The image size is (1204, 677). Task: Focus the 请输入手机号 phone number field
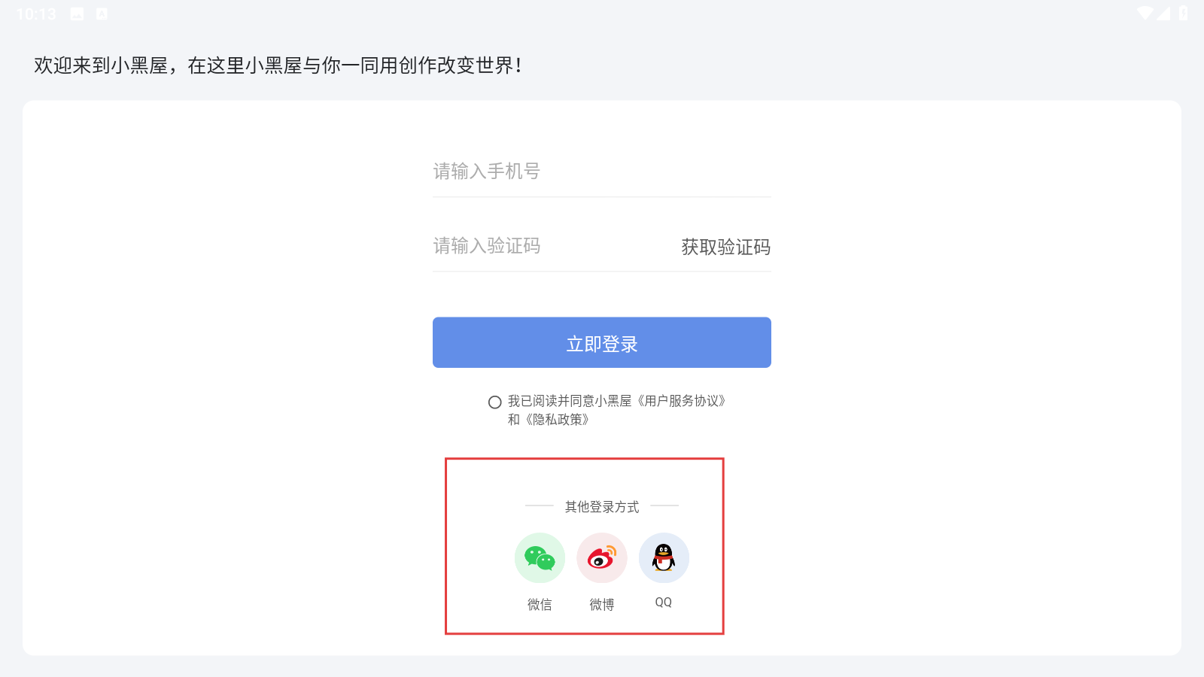602,172
